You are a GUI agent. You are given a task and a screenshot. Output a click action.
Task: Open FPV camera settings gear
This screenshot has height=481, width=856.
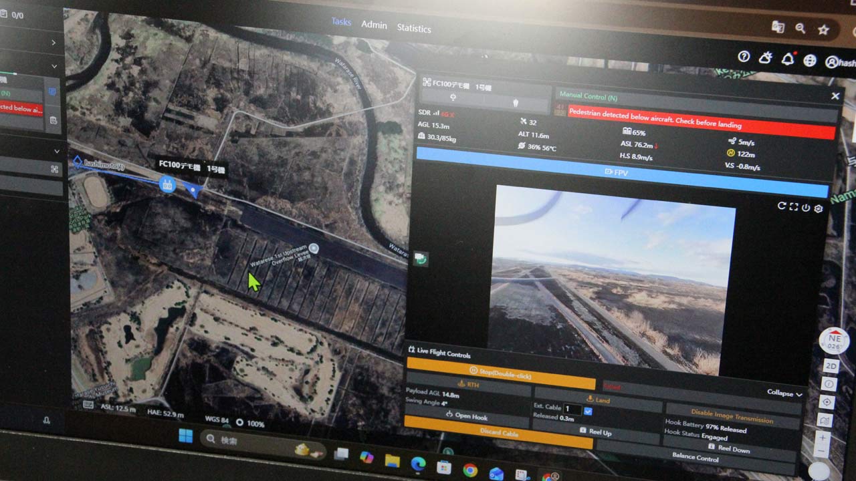click(818, 208)
